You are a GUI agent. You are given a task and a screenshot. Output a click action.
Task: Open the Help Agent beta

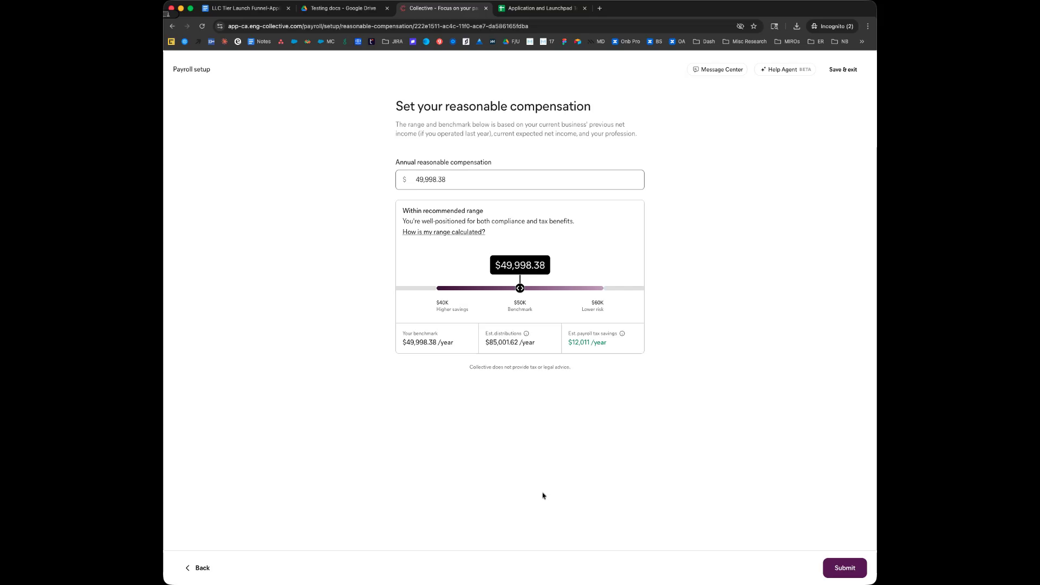coord(785,69)
